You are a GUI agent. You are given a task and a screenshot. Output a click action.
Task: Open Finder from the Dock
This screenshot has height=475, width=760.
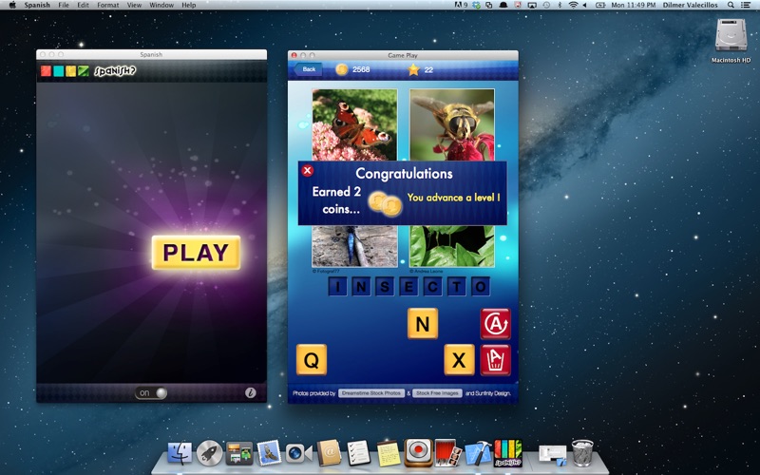point(180,453)
